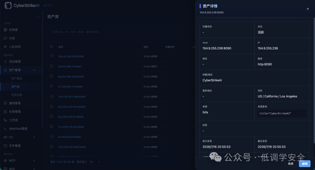Open the 信息收集 submenu item
Screen dimensions: 315x170
pos(17,95)
